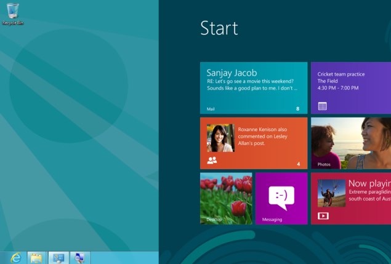391x264 pixels.
Task: Open the Desktop tile with tulips
Action: click(226, 198)
